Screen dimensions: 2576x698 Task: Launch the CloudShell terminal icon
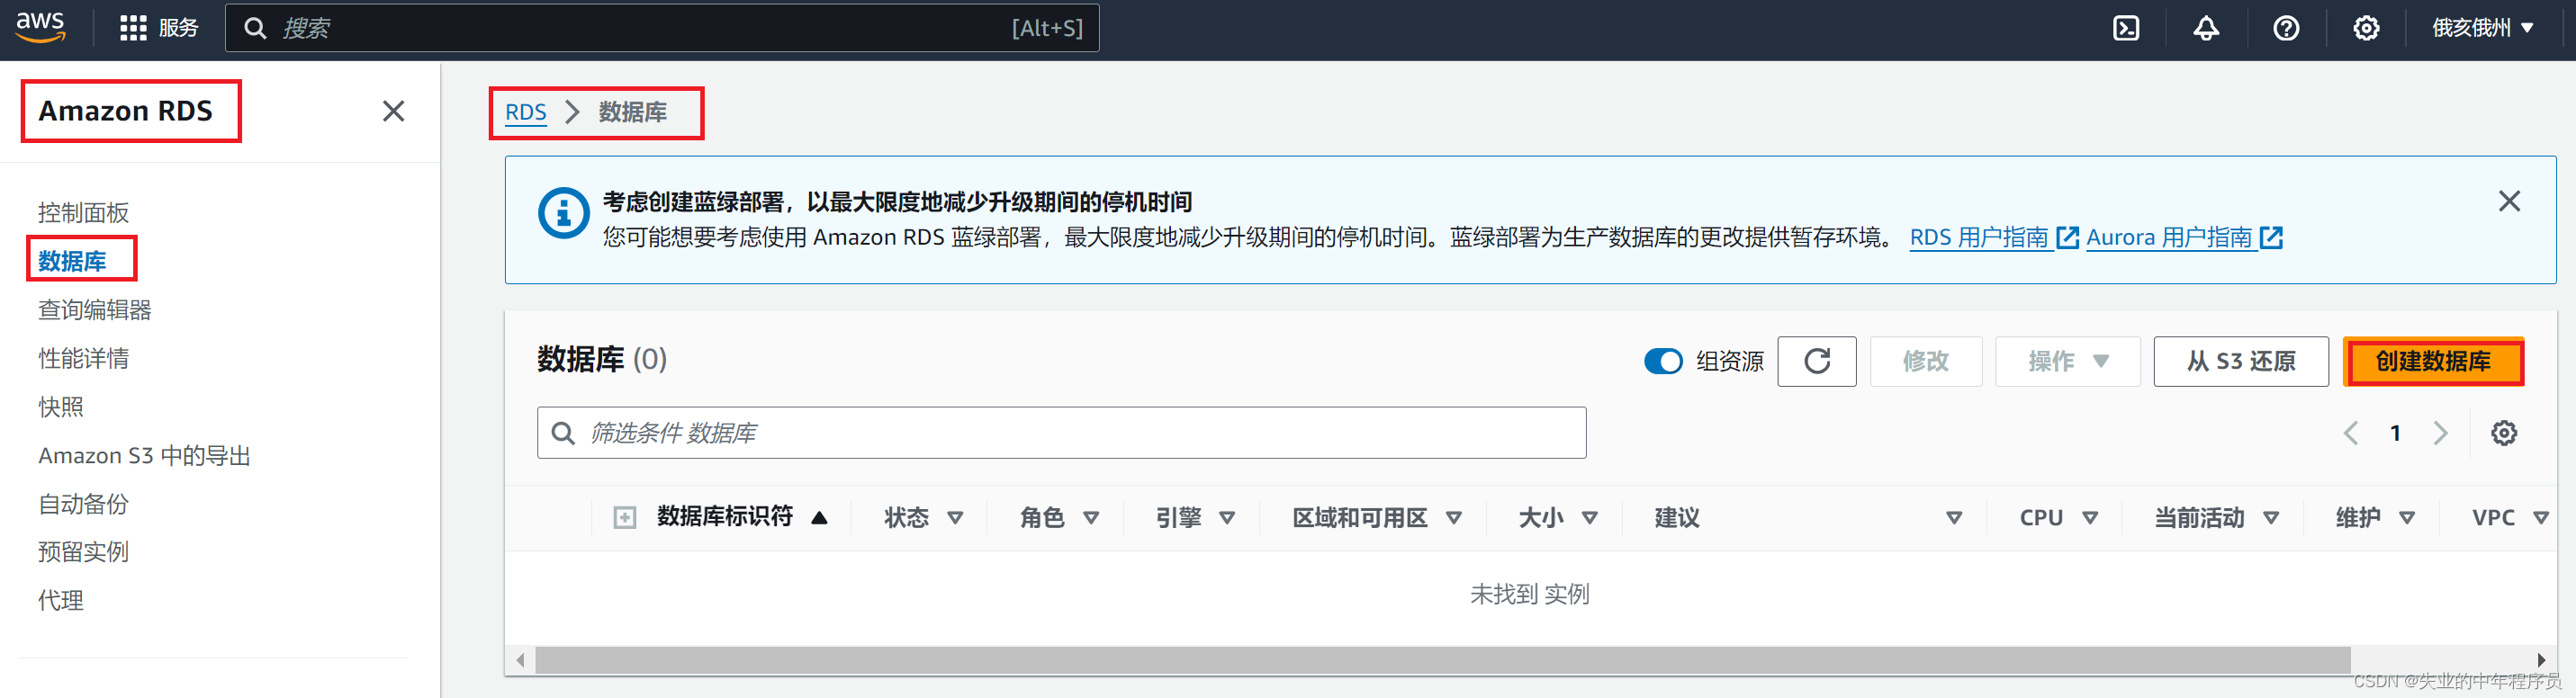coord(2126,28)
